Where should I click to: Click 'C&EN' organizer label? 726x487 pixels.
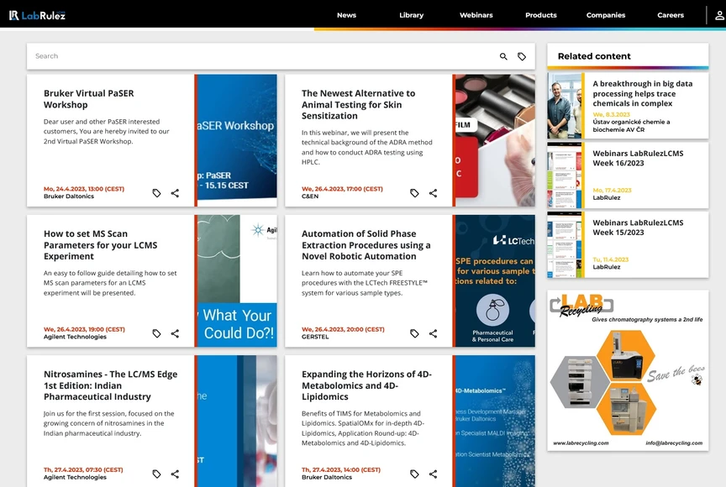(x=310, y=196)
